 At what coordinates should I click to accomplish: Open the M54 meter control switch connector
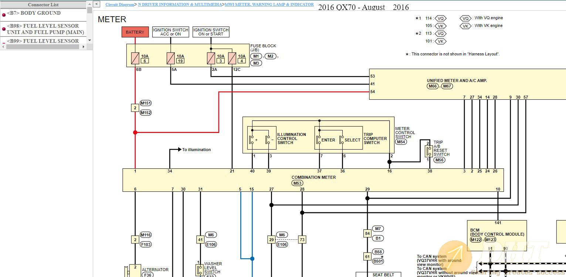click(401, 142)
